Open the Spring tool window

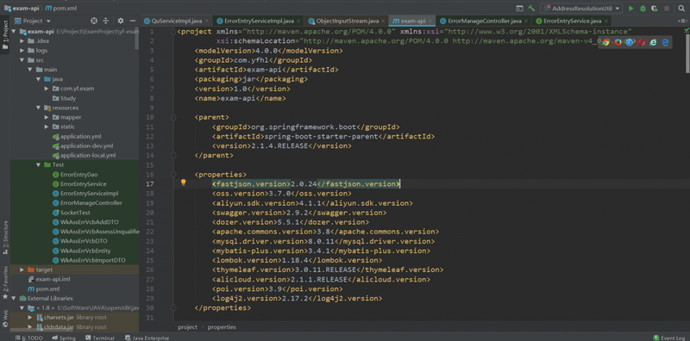pos(64,338)
